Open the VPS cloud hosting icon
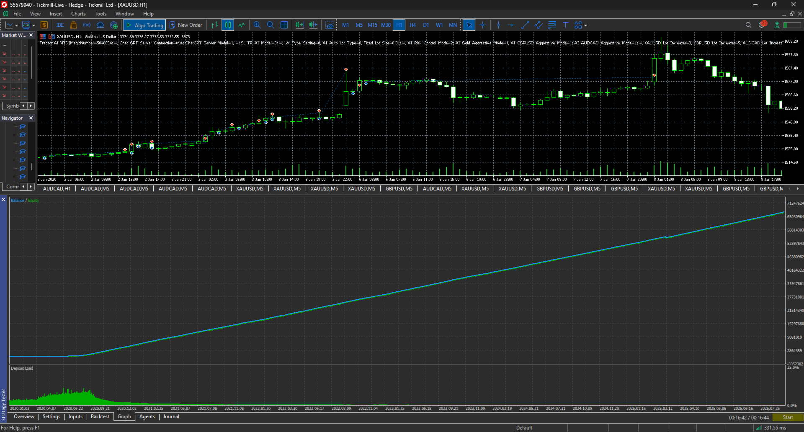 [x=100, y=25]
